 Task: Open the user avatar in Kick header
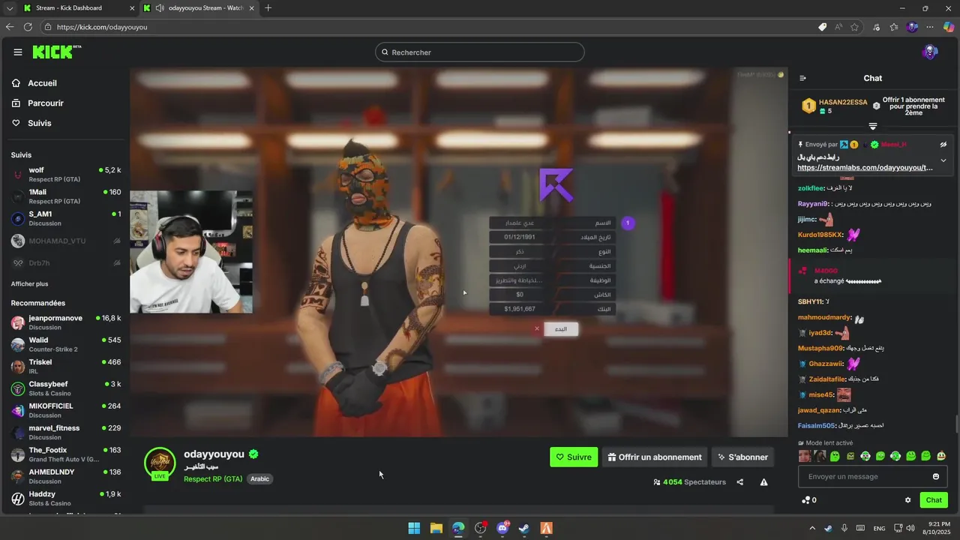(x=930, y=52)
